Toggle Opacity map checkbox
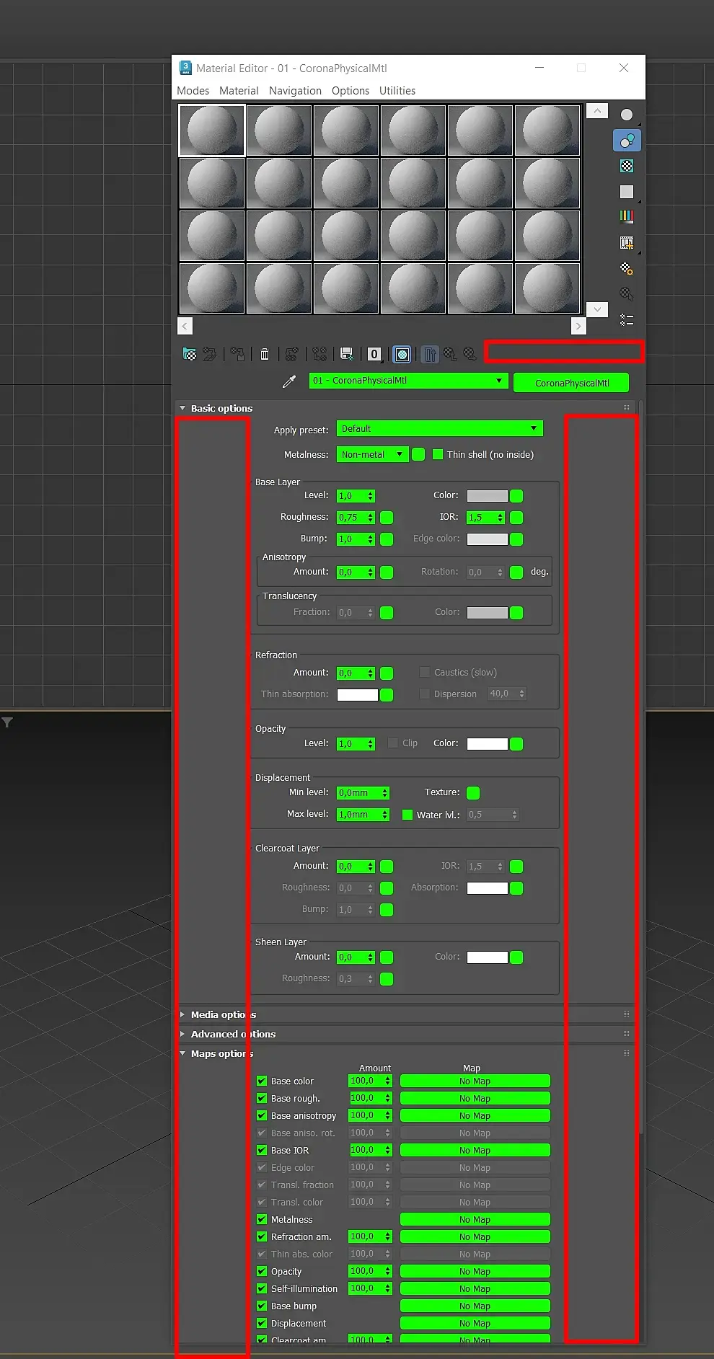This screenshot has width=714, height=1359. (262, 1271)
